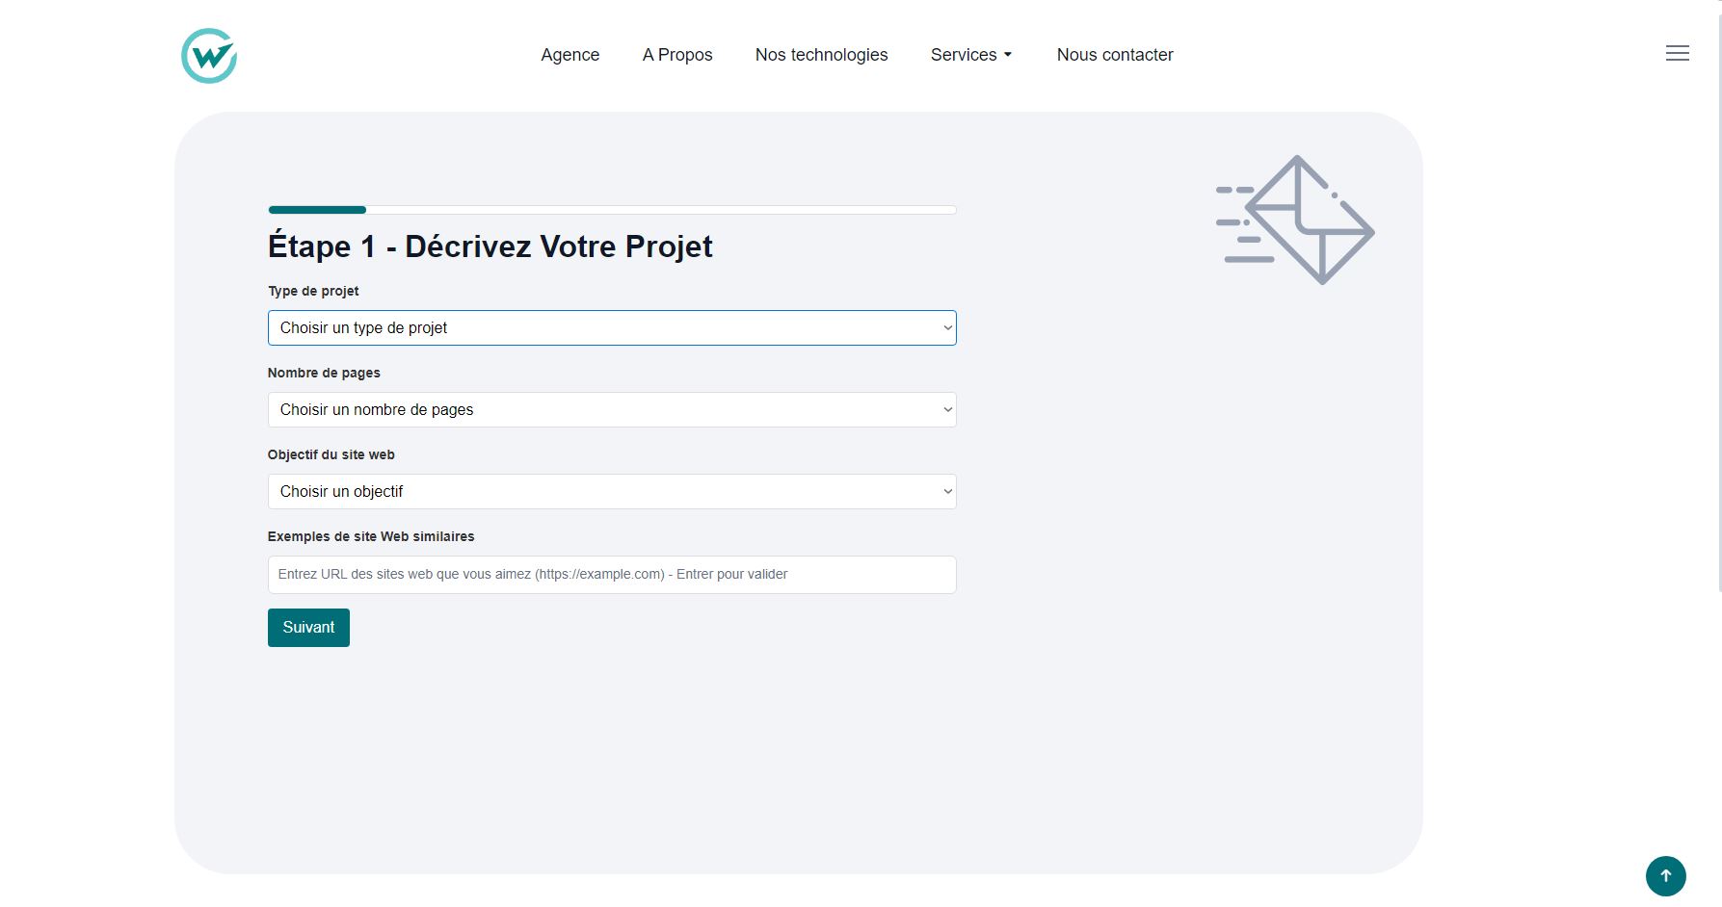Click the flying envelope illustration
The width and height of the screenshot is (1722, 907).
(x=1295, y=220)
